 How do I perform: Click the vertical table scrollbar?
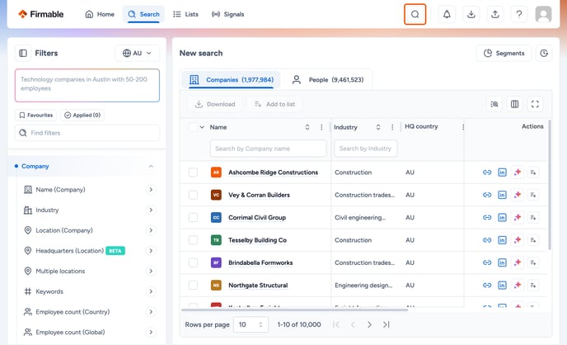[x=549, y=185]
